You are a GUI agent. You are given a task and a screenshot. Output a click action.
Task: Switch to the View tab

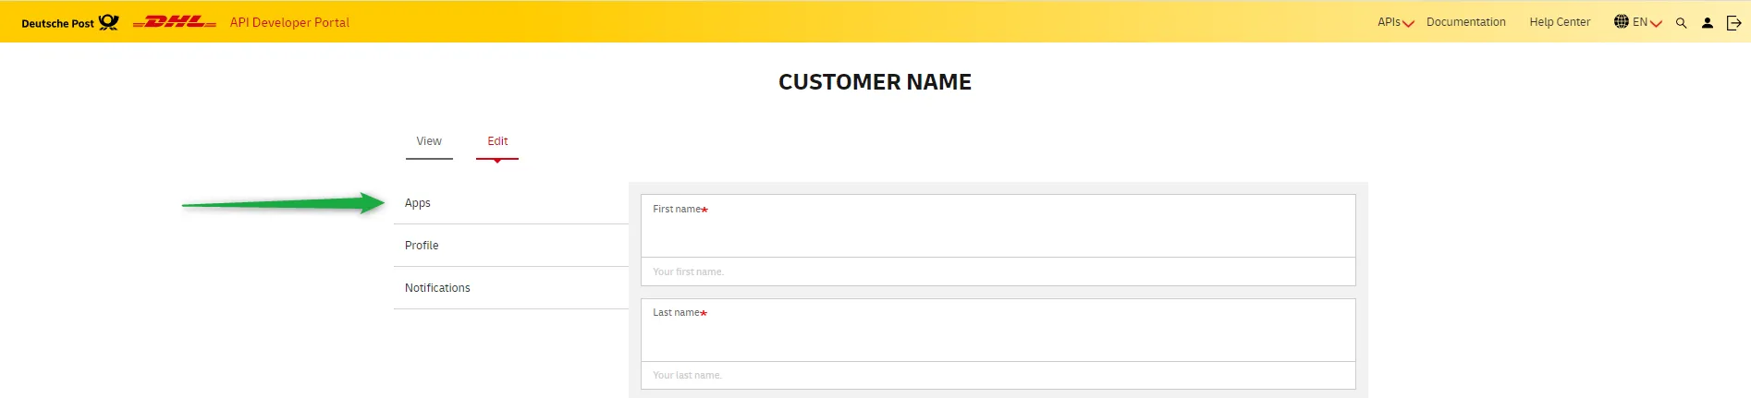tap(429, 141)
